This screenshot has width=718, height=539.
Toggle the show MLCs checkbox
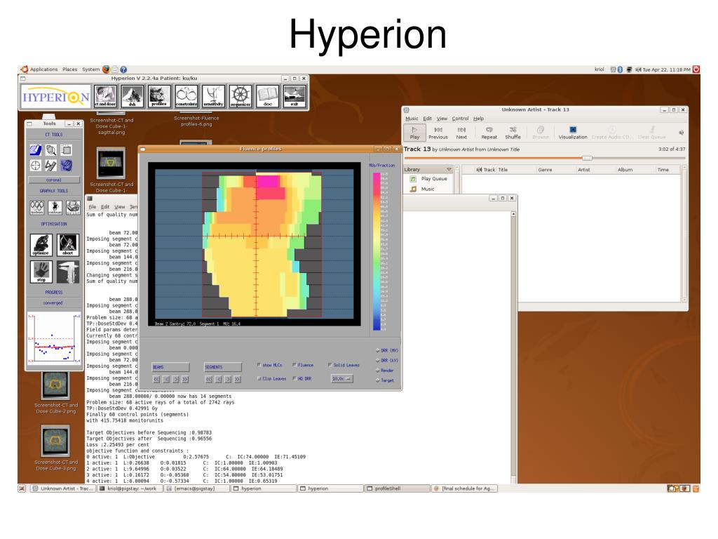click(x=259, y=365)
